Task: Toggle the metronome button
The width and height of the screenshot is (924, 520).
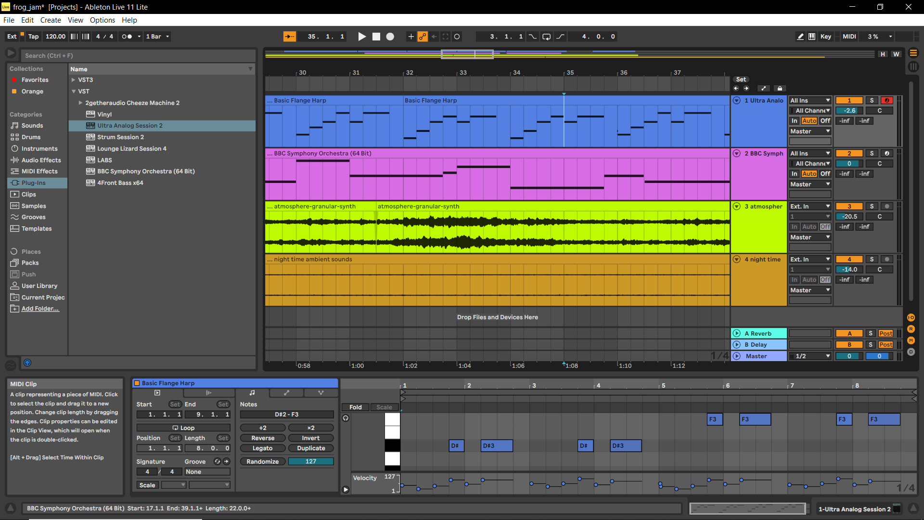Action: tap(127, 37)
